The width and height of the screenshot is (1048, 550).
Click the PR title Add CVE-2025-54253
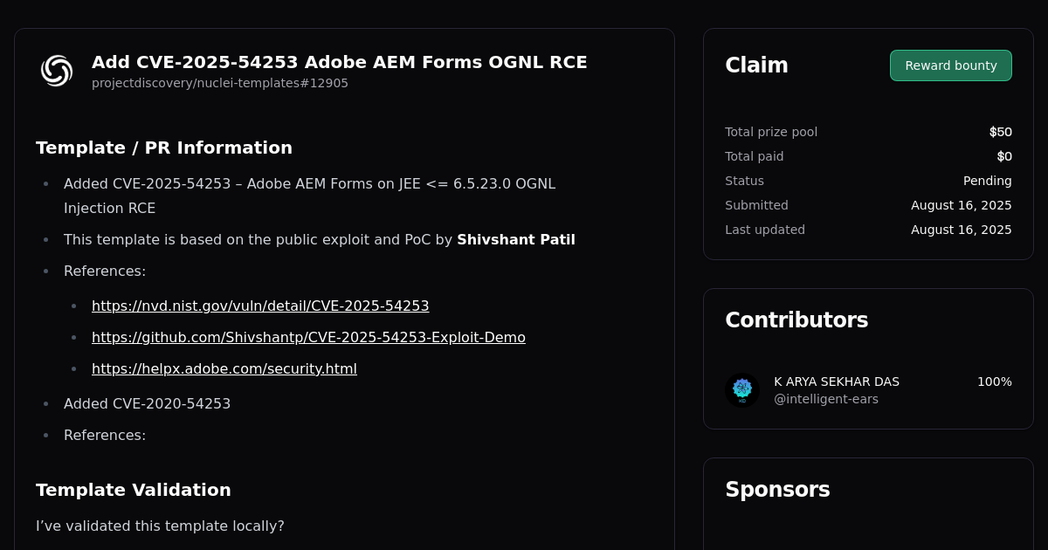pos(340,62)
